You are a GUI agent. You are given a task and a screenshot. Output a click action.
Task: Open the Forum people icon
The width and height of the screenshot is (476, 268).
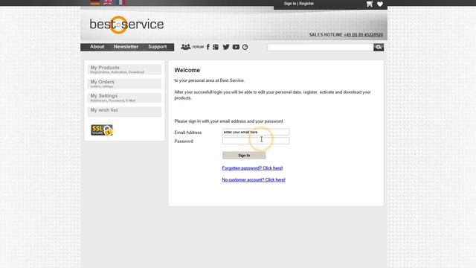185,47
